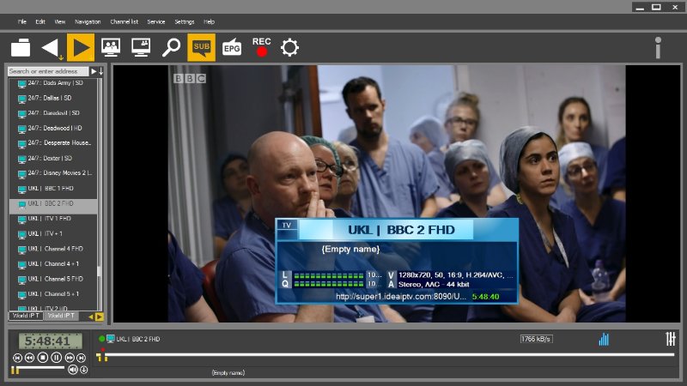Toggle the yellow play arrow toolbar button
687x386 pixels.
click(81, 47)
